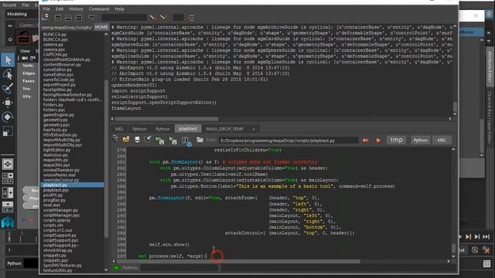
Task: Pick the Paint selection tool in Maya toolbox
Action: 8,89
